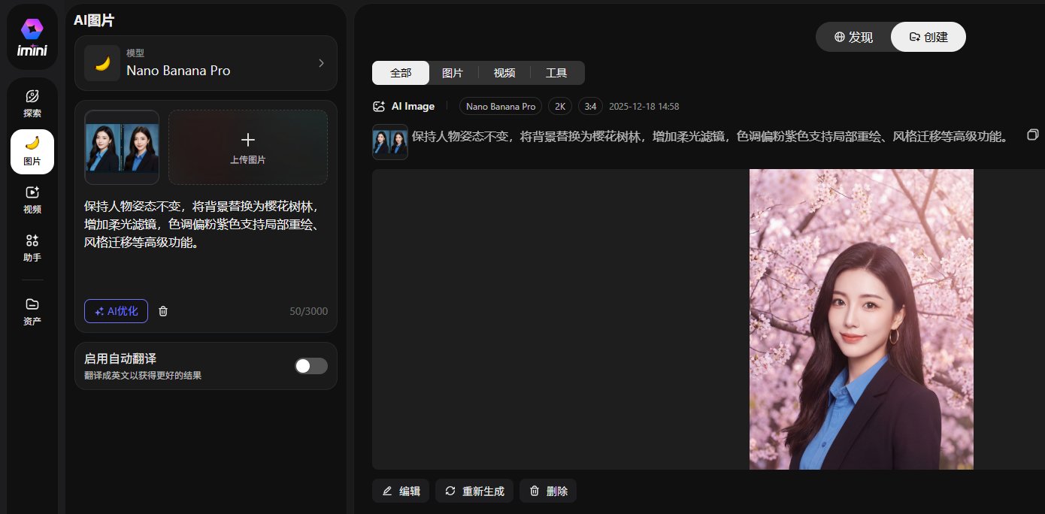Click the 上传图片 upload area
Screen dimensions: 1045x514
[x=248, y=147]
